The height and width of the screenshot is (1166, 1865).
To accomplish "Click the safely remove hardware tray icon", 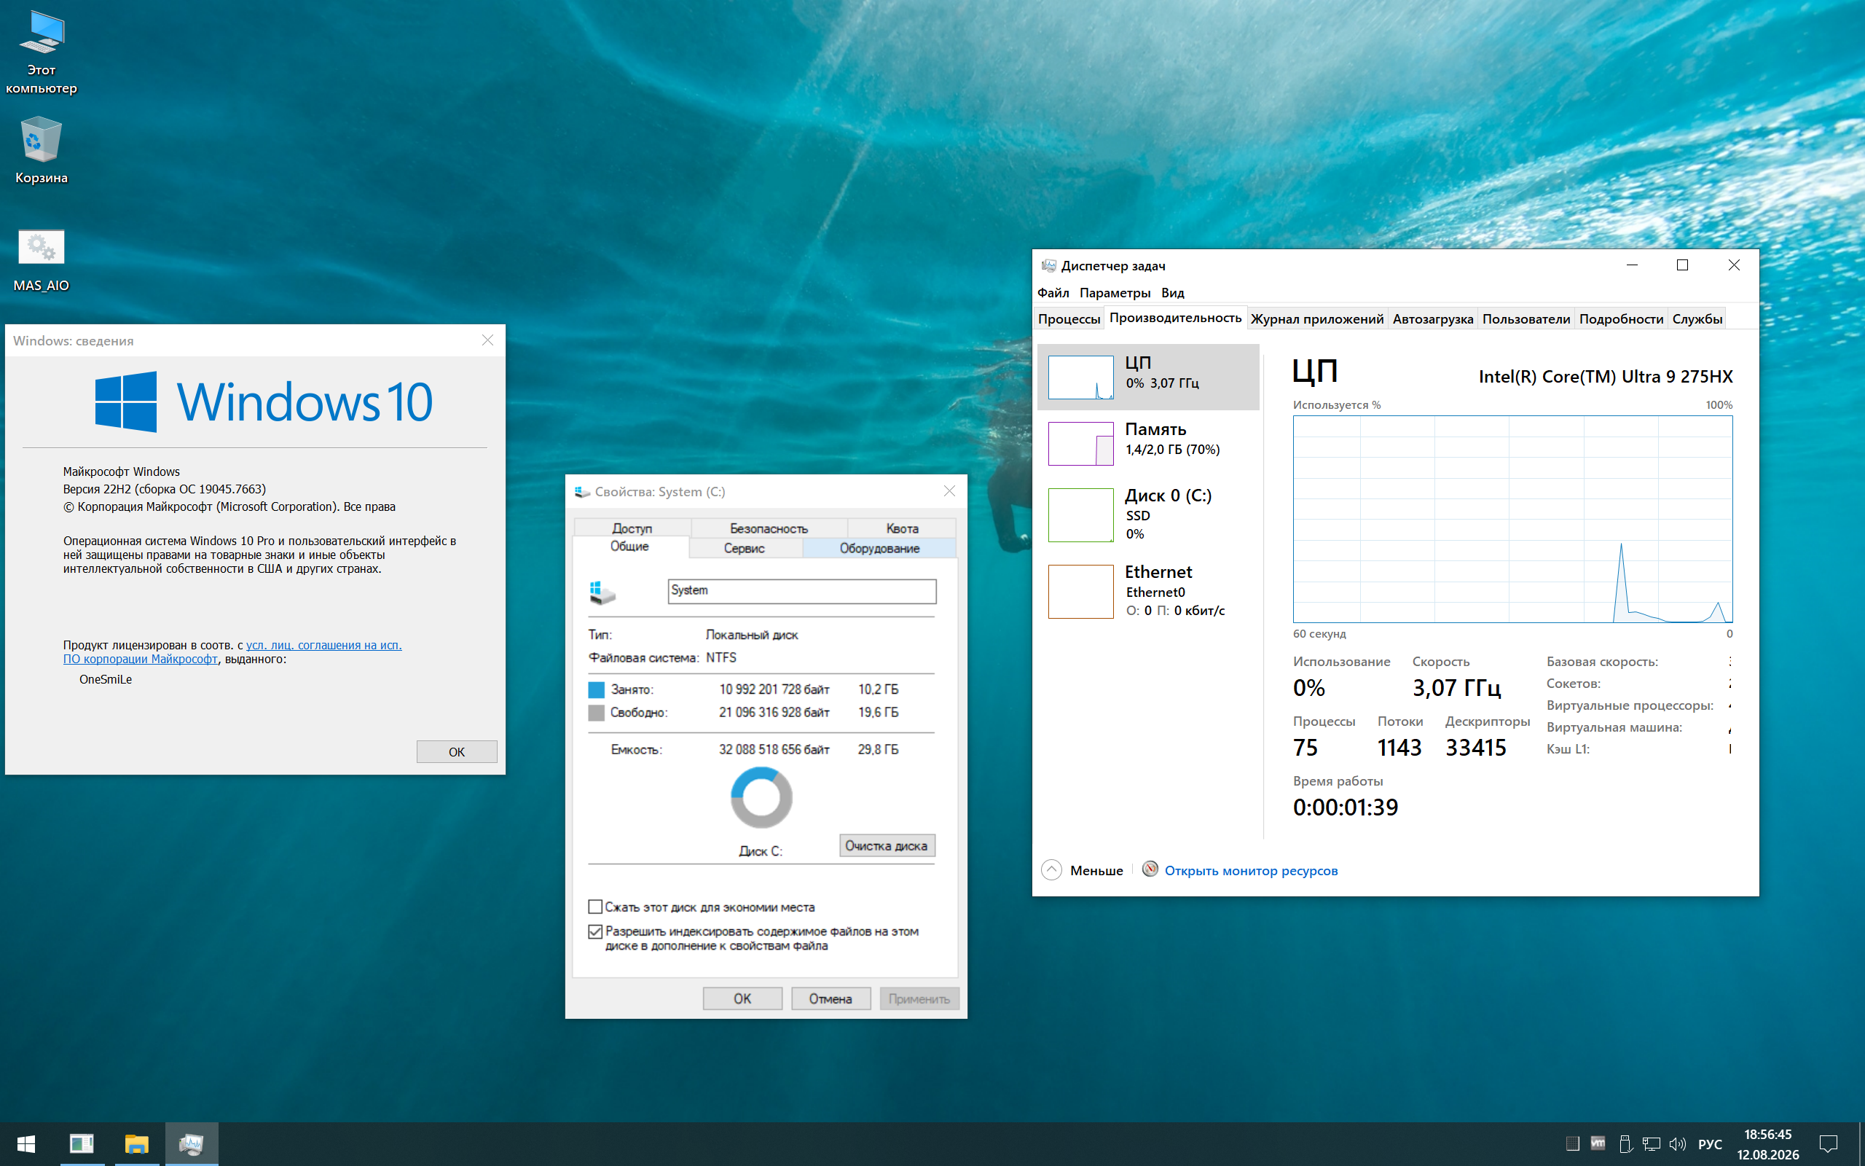I will click(x=1625, y=1143).
